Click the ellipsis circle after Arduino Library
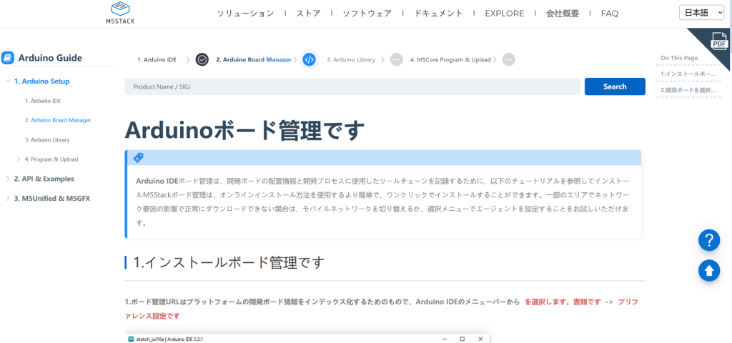The height and width of the screenshot is (343, 732). tap(396, 60)
